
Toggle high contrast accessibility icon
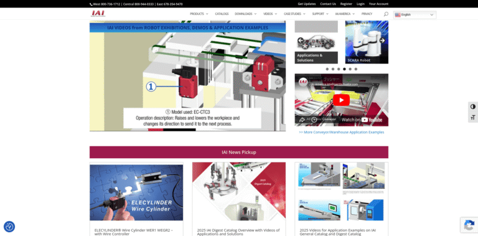pos(473,106)
